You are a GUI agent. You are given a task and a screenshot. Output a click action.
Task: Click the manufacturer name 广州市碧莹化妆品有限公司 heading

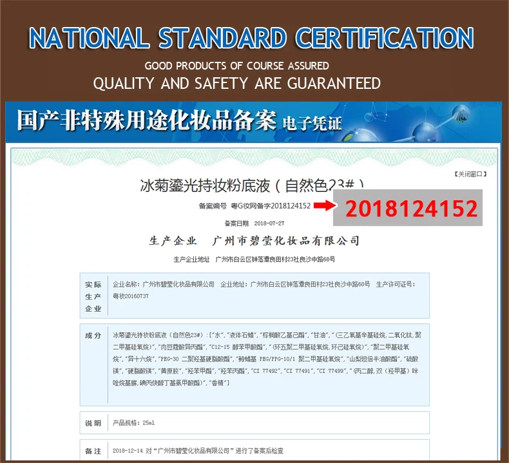[285, 241]
